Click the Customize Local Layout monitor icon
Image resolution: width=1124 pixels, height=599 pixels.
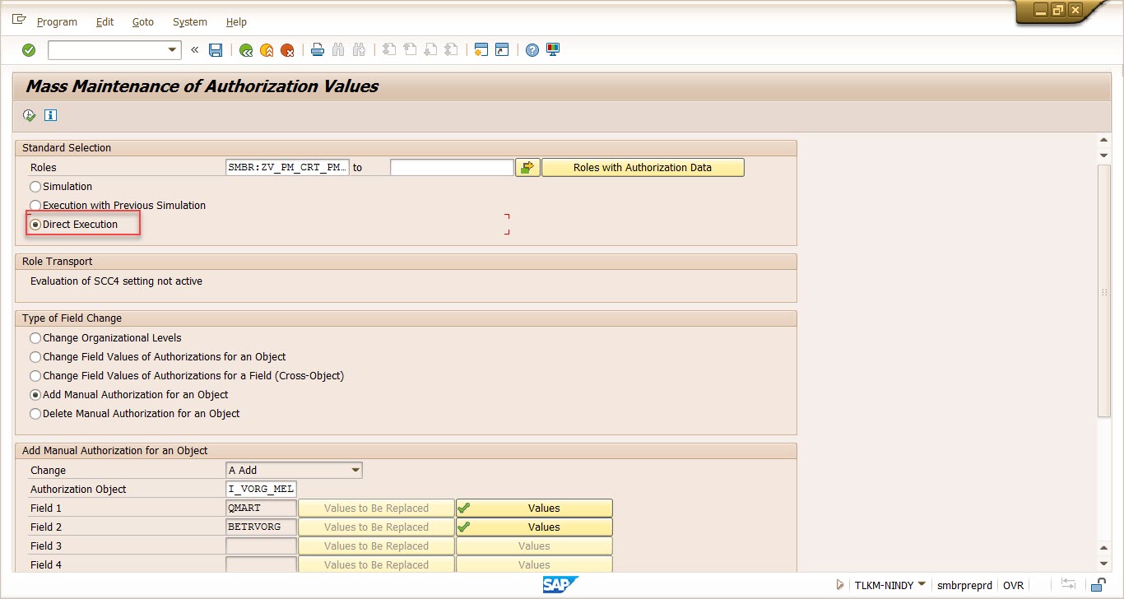pyautogui.click(x=553, y=50)
